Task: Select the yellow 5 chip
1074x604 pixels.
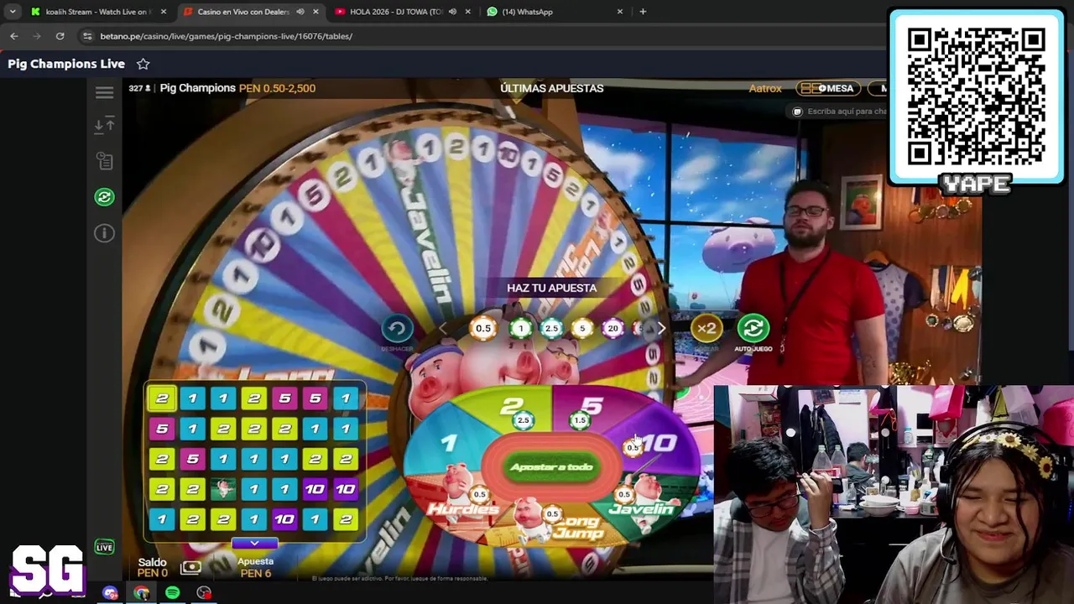Action: coord(582,329)
